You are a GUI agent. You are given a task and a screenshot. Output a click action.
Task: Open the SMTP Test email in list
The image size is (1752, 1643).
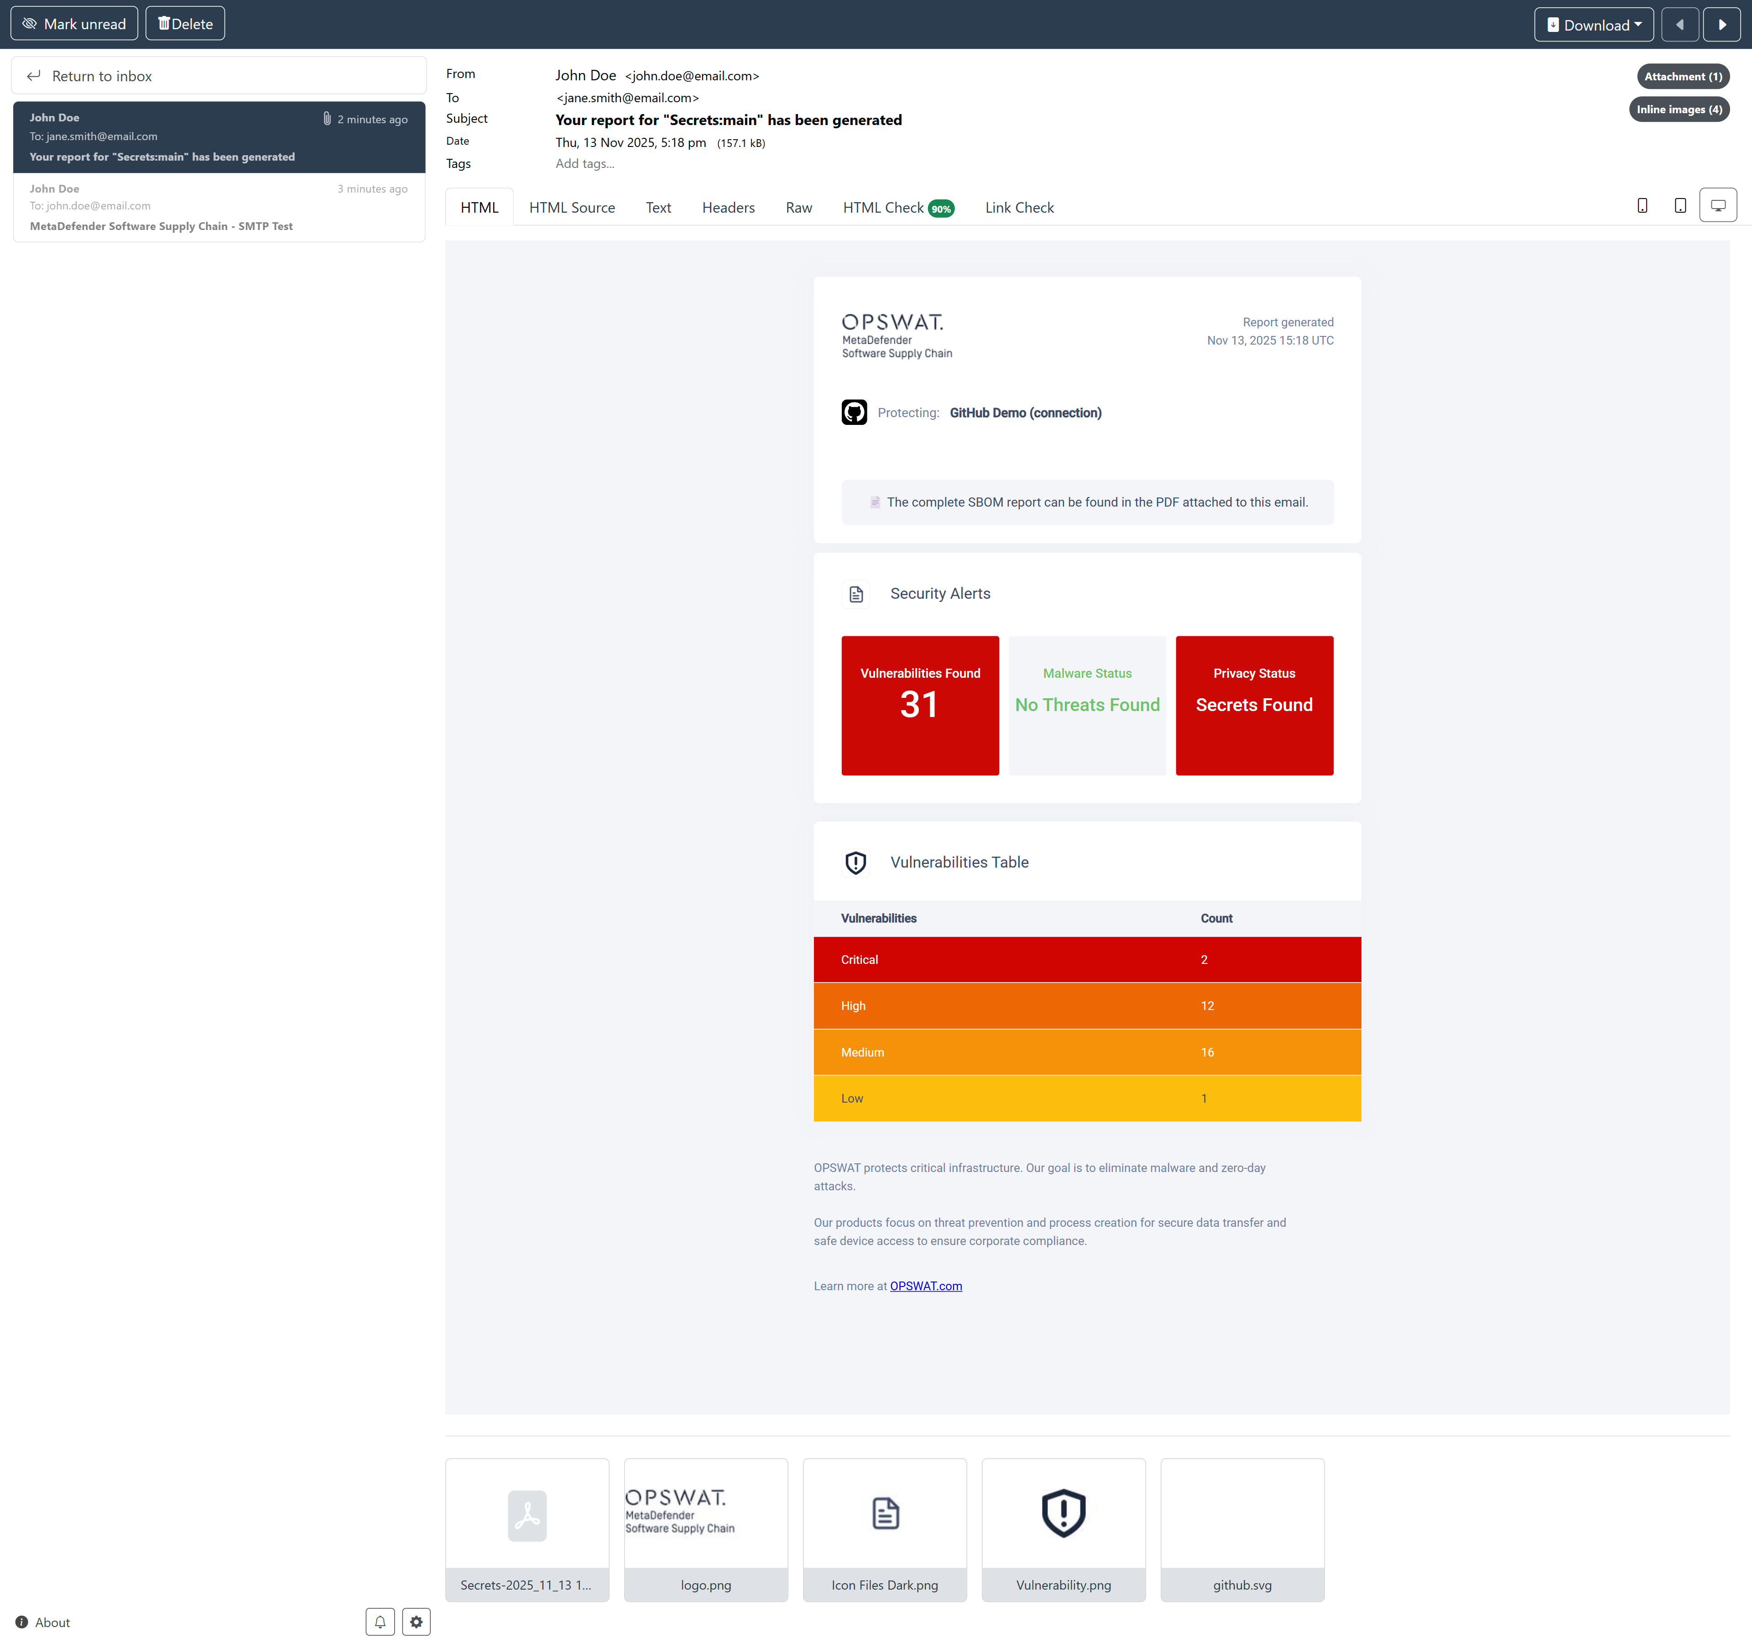click(x=219, y=207)
